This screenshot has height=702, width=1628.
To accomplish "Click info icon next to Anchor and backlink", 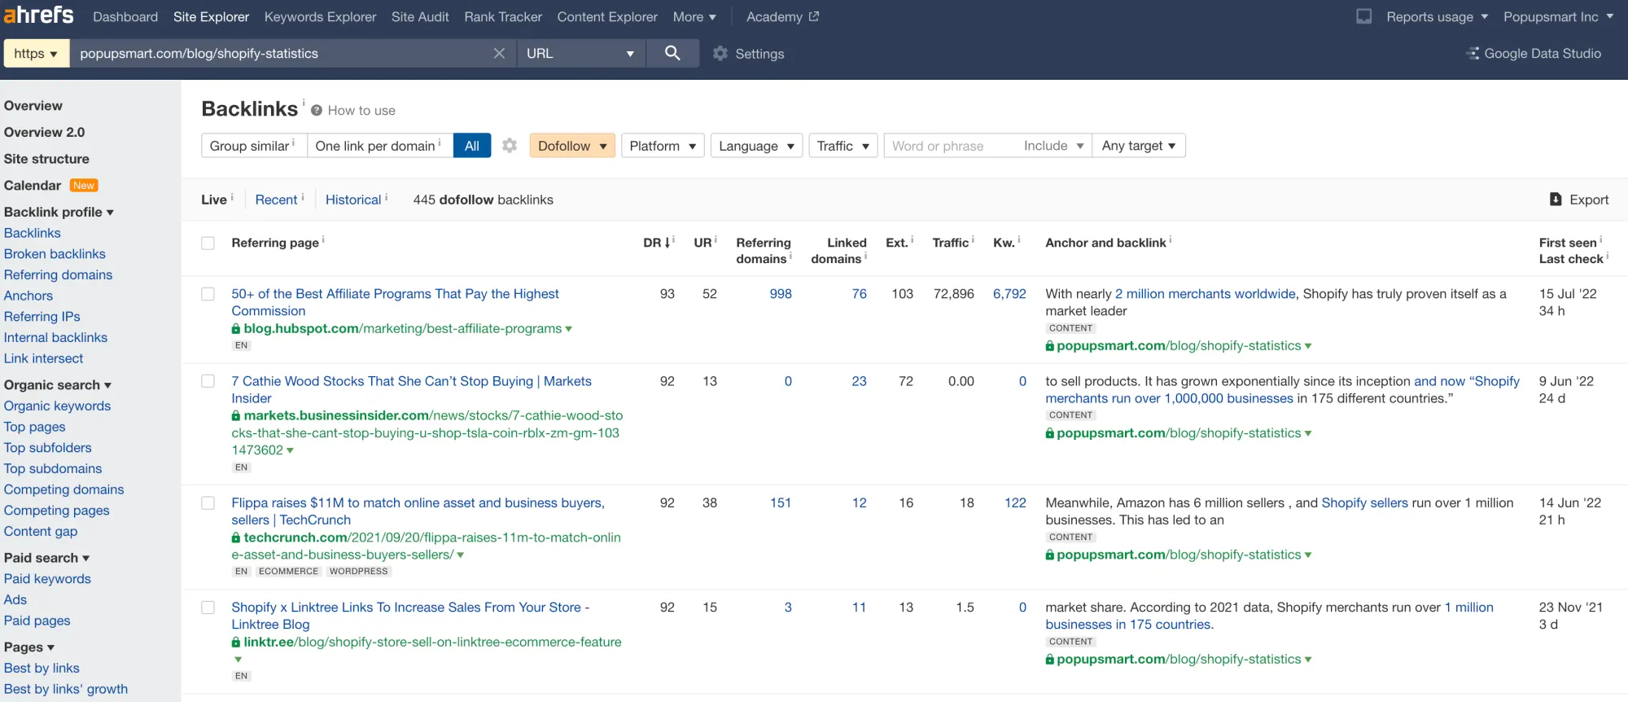I will click(1171, 239).
